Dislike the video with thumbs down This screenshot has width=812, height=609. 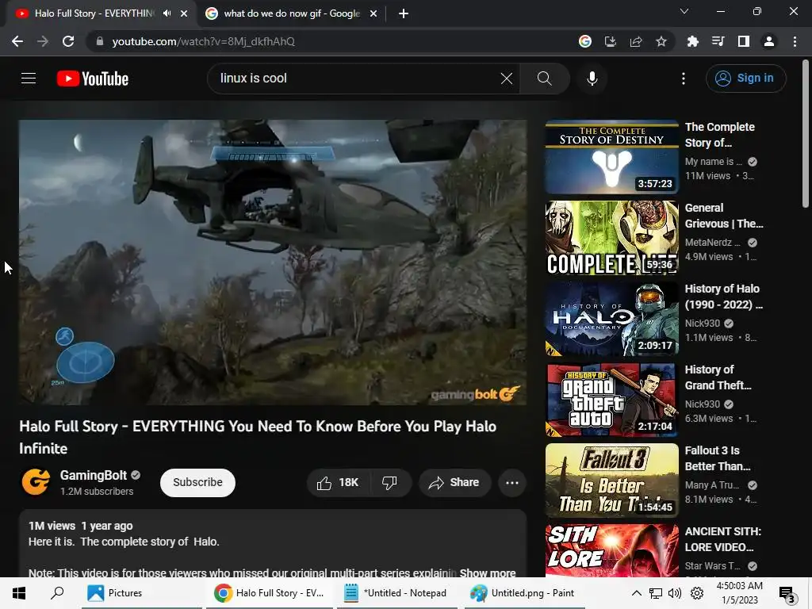pyautogui.click(x=390, y=483)
